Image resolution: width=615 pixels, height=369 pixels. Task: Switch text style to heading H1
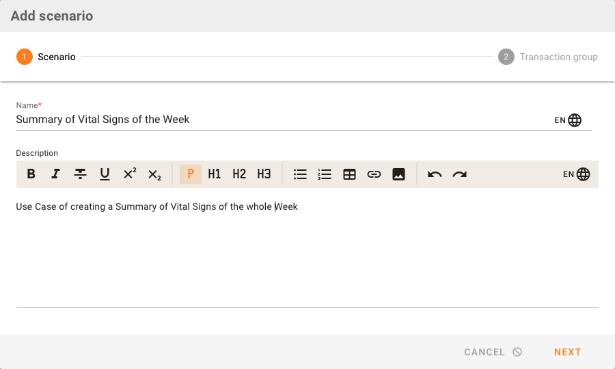click(x=215, y=174)
